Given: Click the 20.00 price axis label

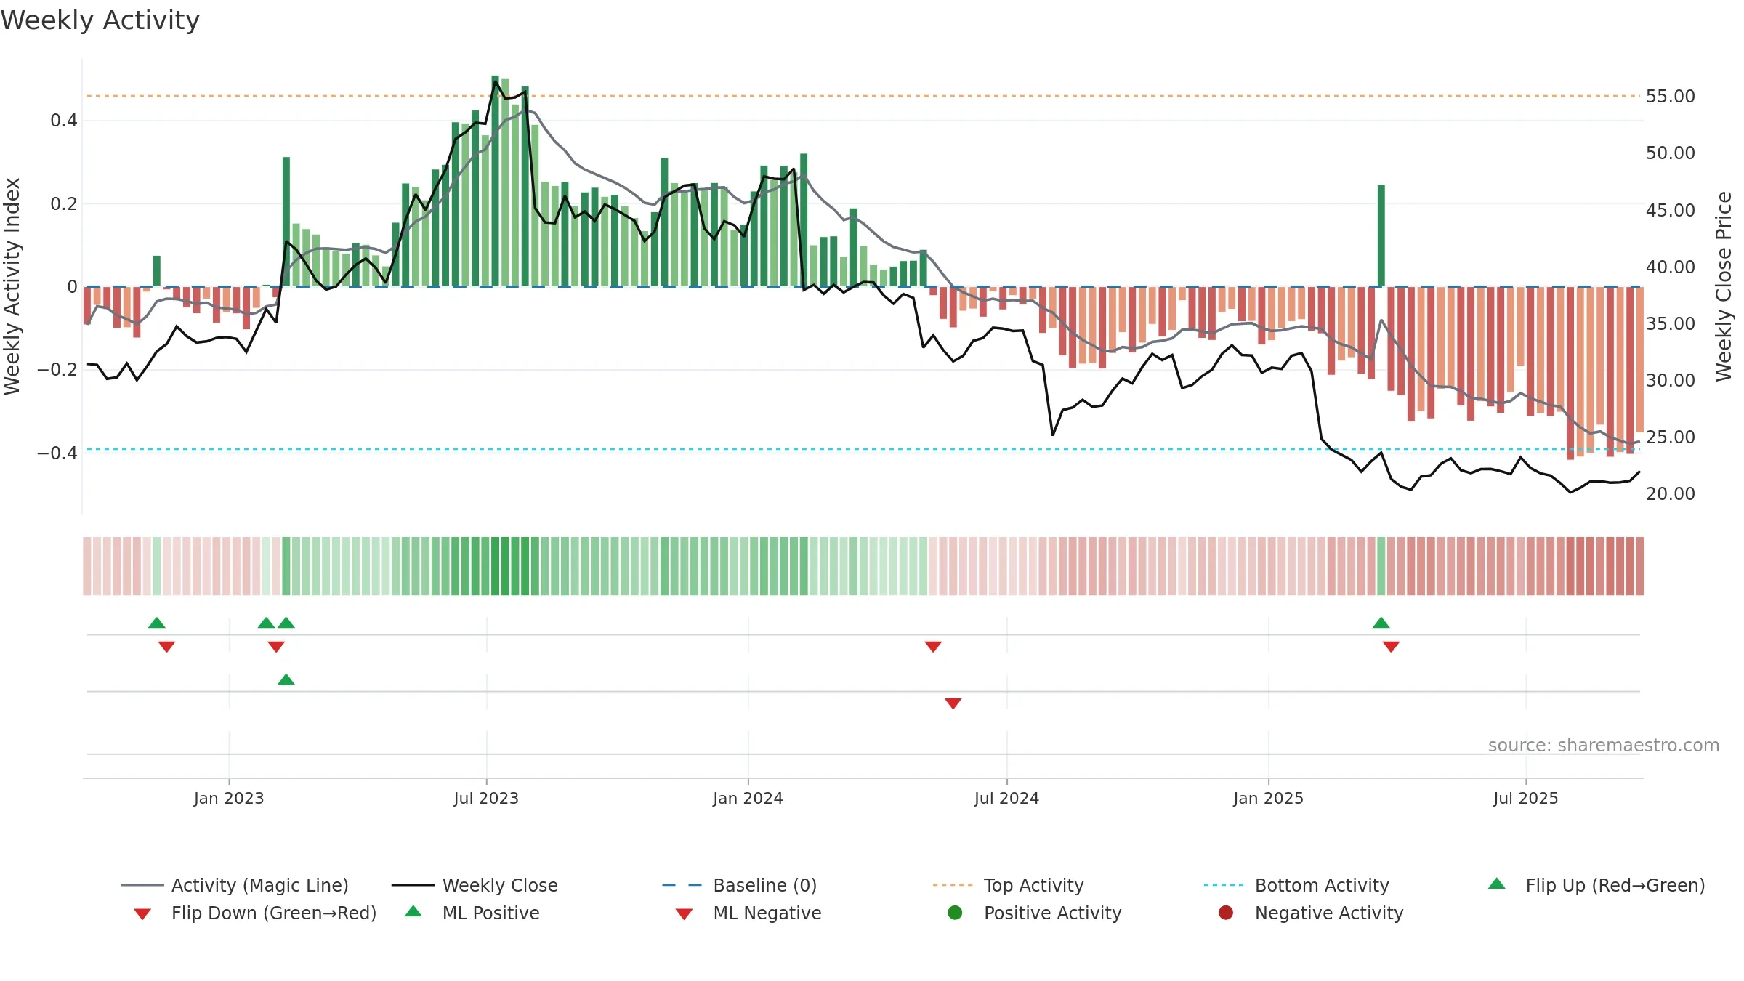Looking at the screenshot, I should (x=1670, y=494).
